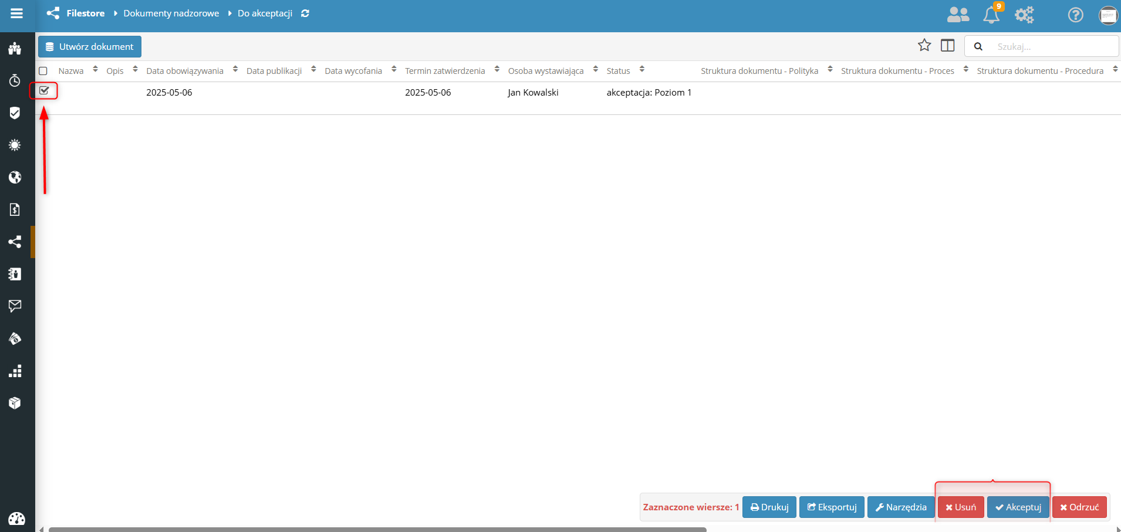The image size is (1121, 532).
Task: Click the horizontal scrollbar at bottom
Action: [x=377, y=529]
